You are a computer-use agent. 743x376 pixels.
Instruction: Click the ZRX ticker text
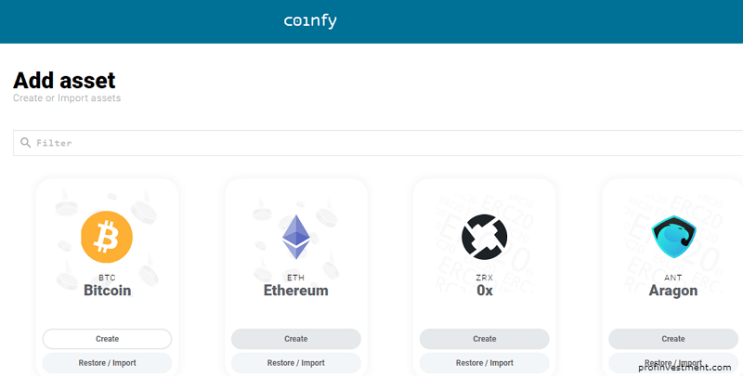tap(484, 278)
